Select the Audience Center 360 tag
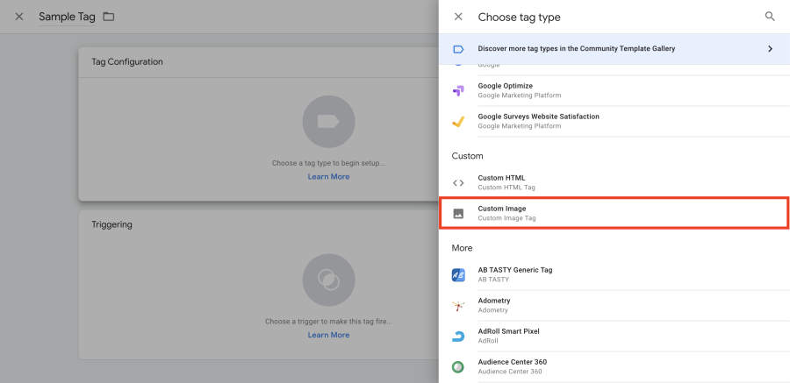Viewport: 790px width, 383px height. click(614, 367)
